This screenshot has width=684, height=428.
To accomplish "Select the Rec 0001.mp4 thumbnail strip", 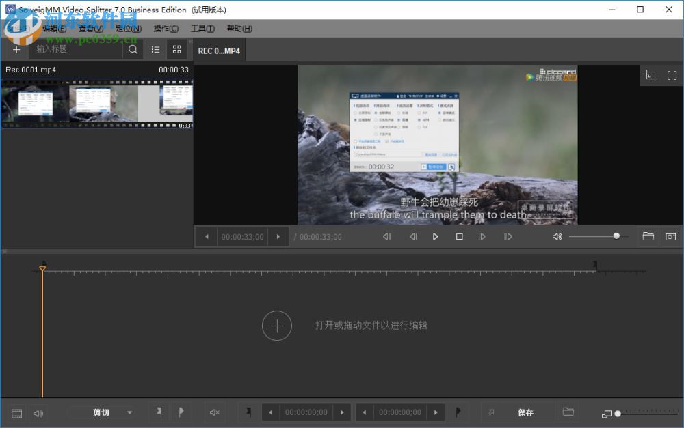I will point(97,103).
